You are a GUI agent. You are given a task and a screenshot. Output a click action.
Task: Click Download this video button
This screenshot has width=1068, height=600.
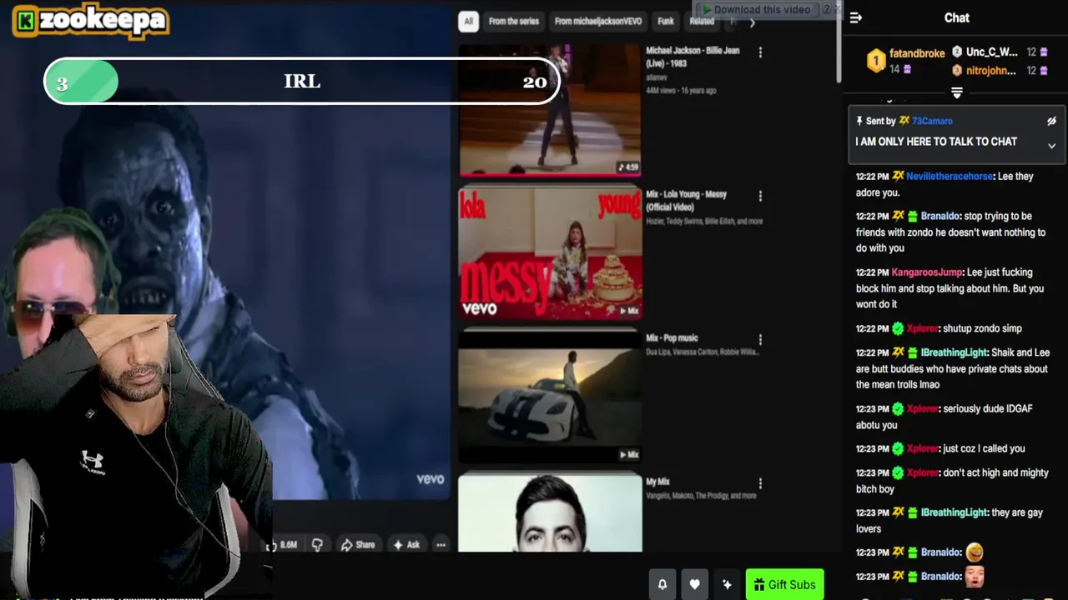tap(756, 9)
